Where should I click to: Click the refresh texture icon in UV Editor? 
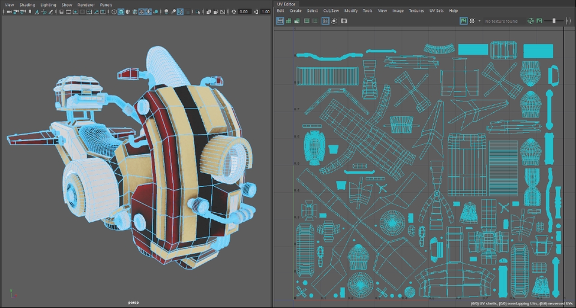click(x=530, y=21)
